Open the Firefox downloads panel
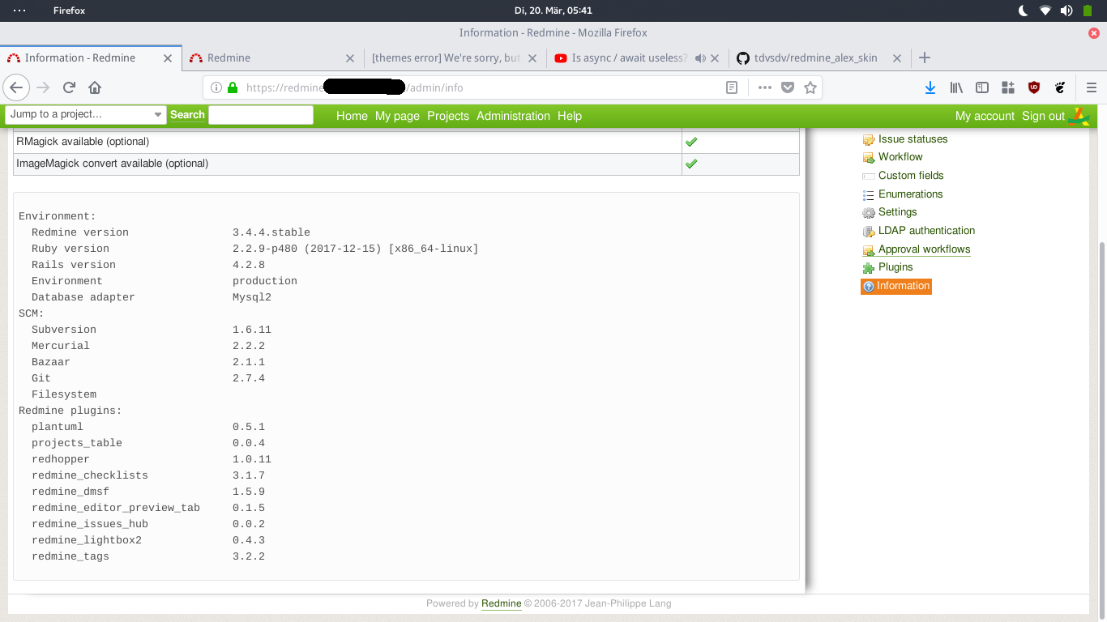The height and width of the screenshot is (622, 1107). tap(930, 87)
